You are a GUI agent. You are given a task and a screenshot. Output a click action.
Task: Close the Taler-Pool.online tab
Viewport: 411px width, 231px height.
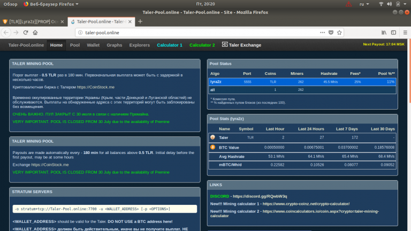(130, 21)
